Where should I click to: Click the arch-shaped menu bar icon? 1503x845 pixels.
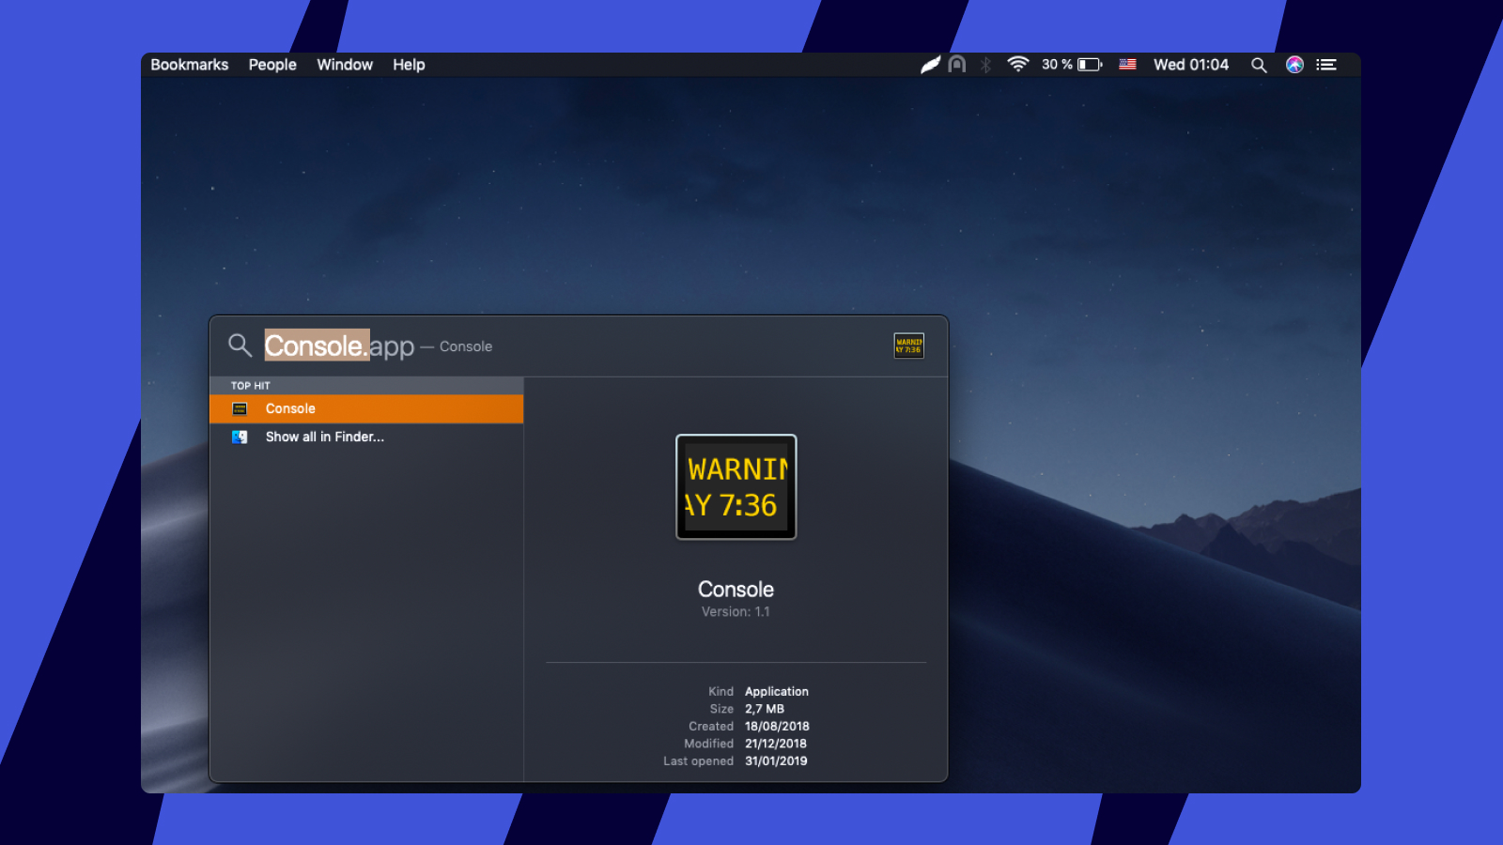click(957, 65)
